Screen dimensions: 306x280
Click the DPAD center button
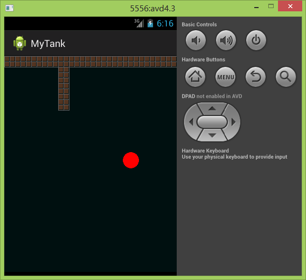click(x=212, y=122)
